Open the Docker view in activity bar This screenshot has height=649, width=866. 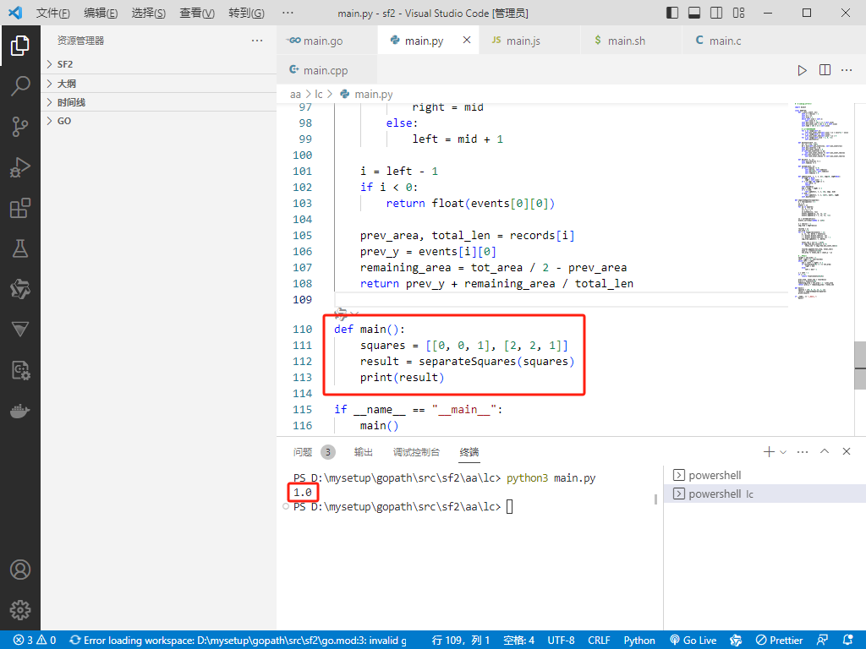coord(20,412)
